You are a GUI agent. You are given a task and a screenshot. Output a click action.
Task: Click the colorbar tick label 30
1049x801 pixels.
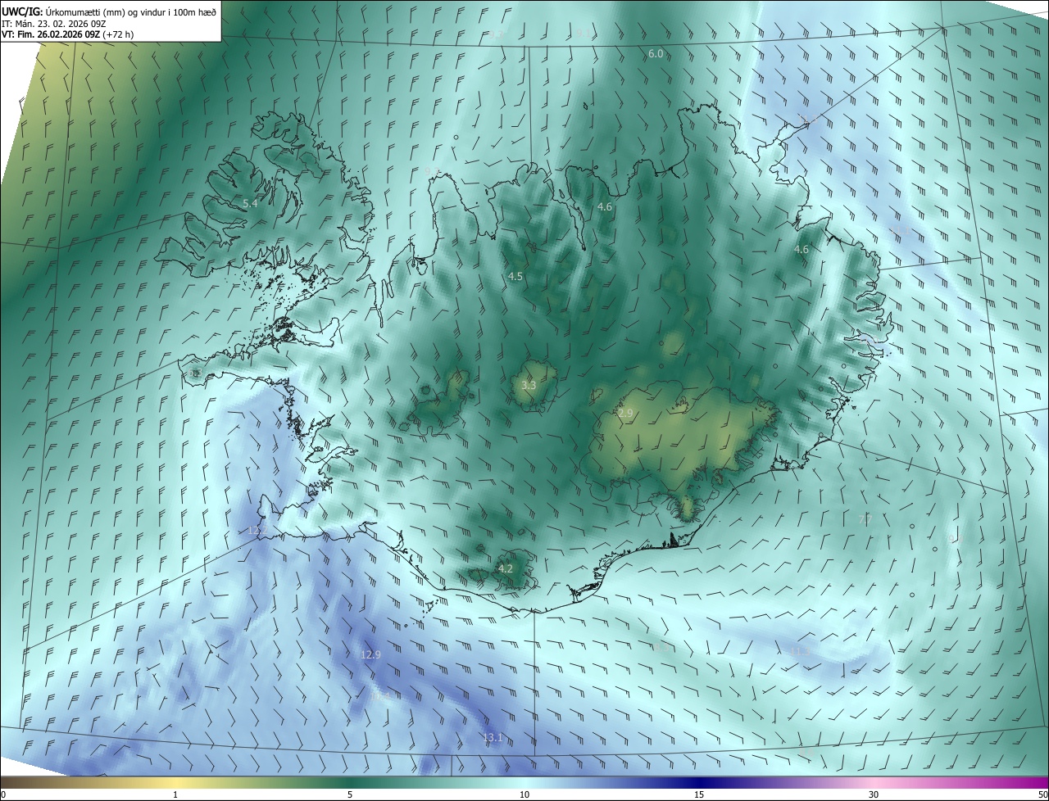pos(874,794)
